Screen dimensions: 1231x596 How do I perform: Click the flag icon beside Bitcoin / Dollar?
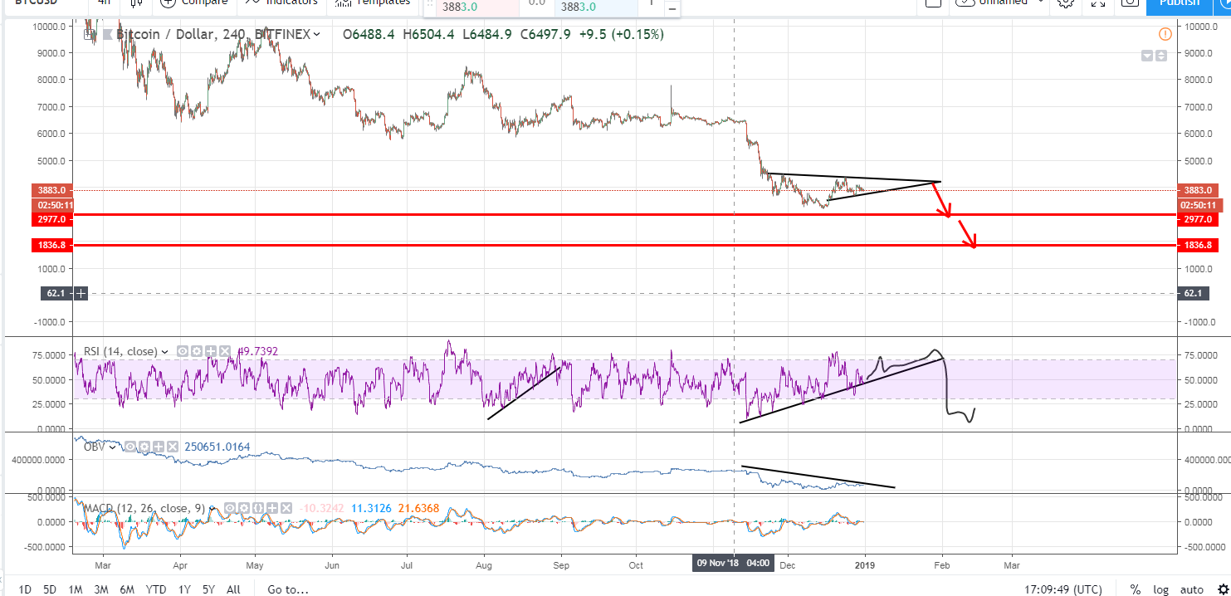coord(106,34)
